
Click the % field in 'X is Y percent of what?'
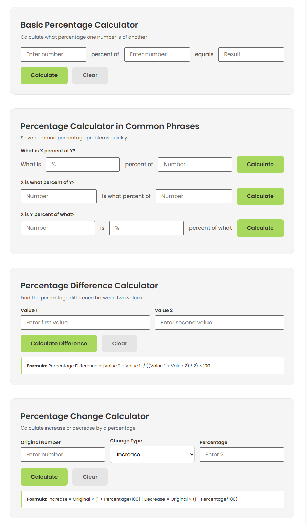coord(146,228)
